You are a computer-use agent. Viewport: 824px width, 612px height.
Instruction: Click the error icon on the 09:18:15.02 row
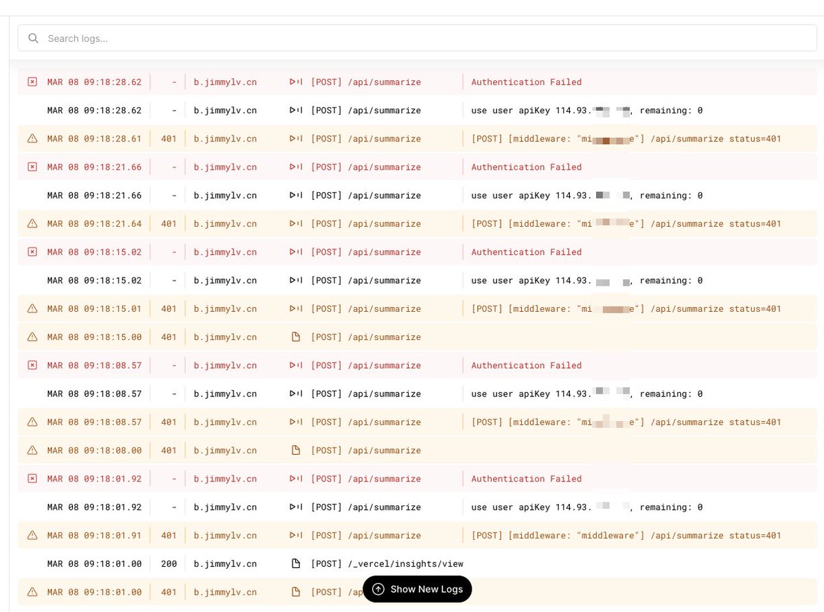click(32, 252)
